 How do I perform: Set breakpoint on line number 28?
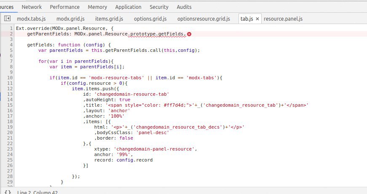coord(10,176)
